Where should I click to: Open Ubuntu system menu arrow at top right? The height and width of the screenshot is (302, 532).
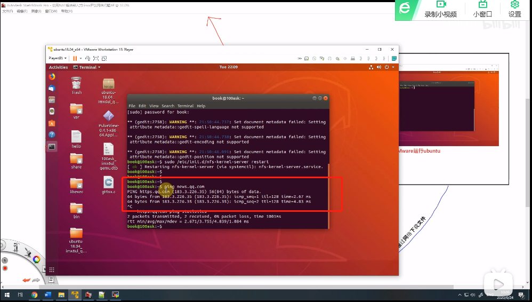393,67
